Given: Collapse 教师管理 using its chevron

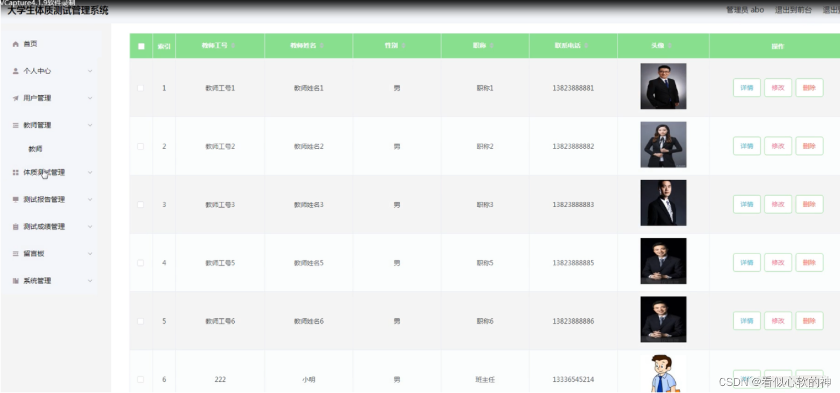Looking at the screenshot, I should 90,125.
